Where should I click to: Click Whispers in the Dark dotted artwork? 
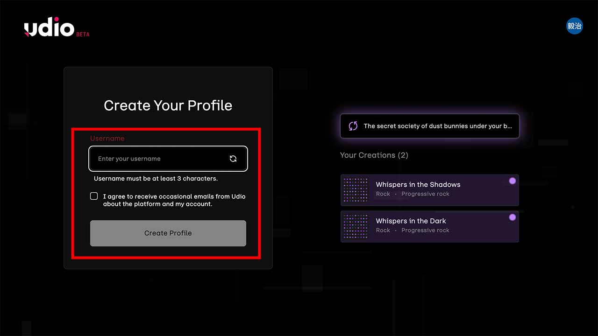[356, 226]
